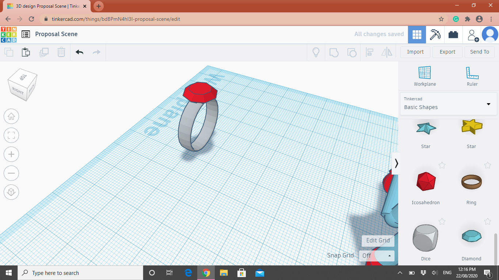
Task: Zoom out with the minus button
Action: coord(11,173)
